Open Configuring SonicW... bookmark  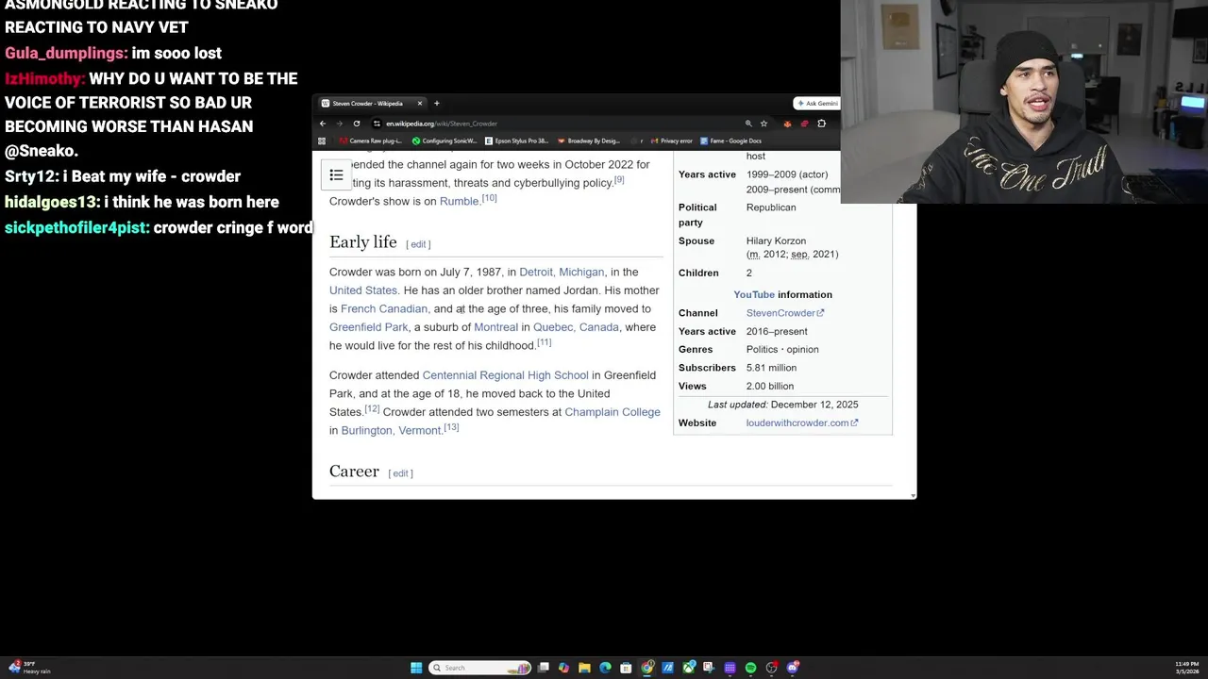point(445,141)
